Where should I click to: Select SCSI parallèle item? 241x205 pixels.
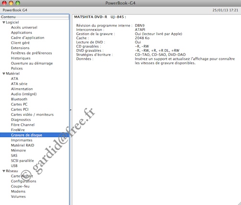click(x=22, y=161)
